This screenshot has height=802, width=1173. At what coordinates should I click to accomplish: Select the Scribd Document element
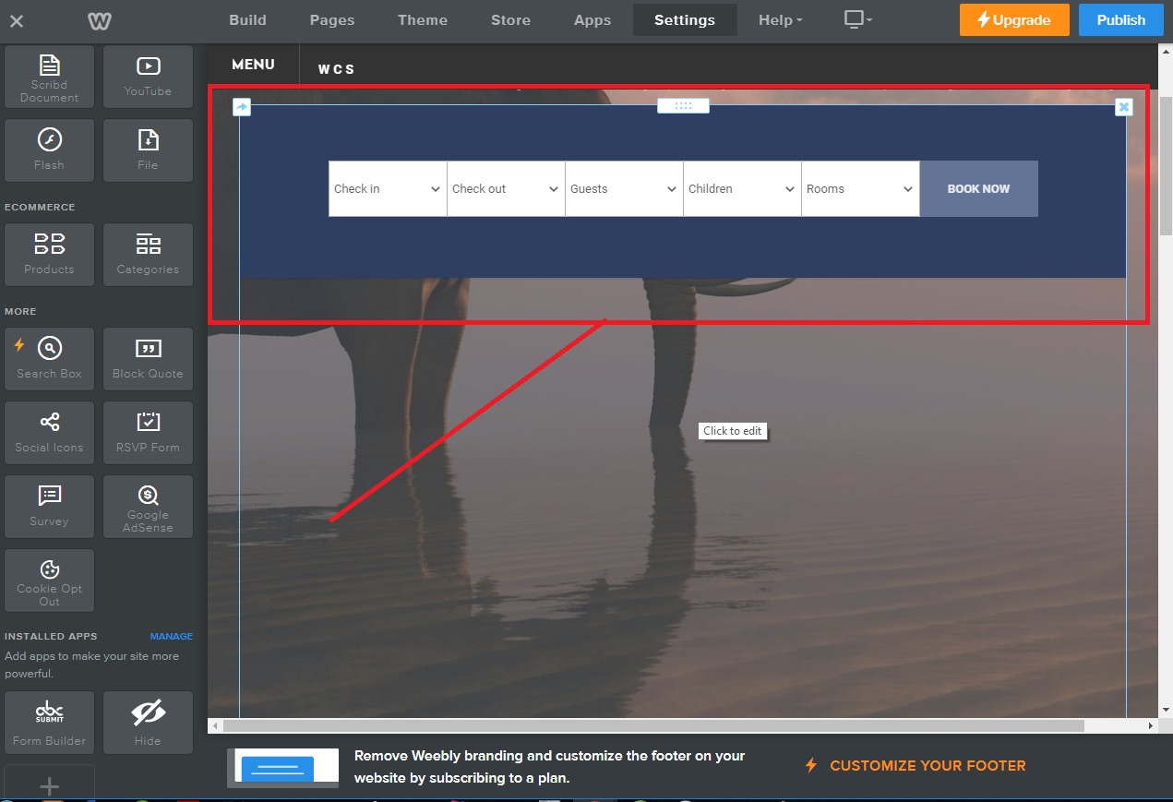[x=49, y=77]
